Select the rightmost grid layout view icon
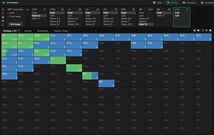The width and height of the screenshot is (214, 135). click(x=210, y=31)
